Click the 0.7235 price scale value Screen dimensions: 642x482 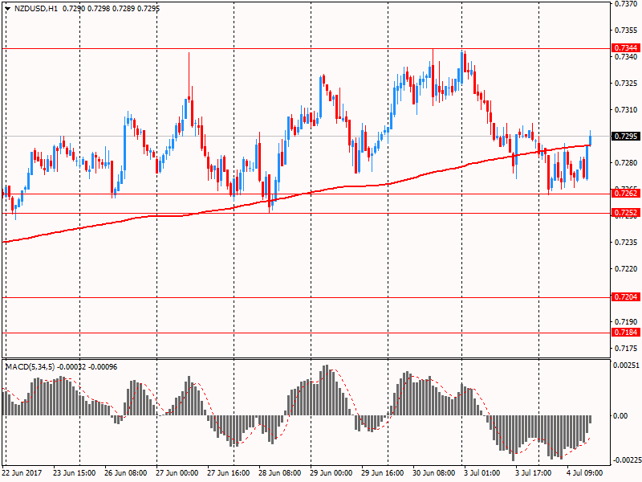tap(627, 243)
